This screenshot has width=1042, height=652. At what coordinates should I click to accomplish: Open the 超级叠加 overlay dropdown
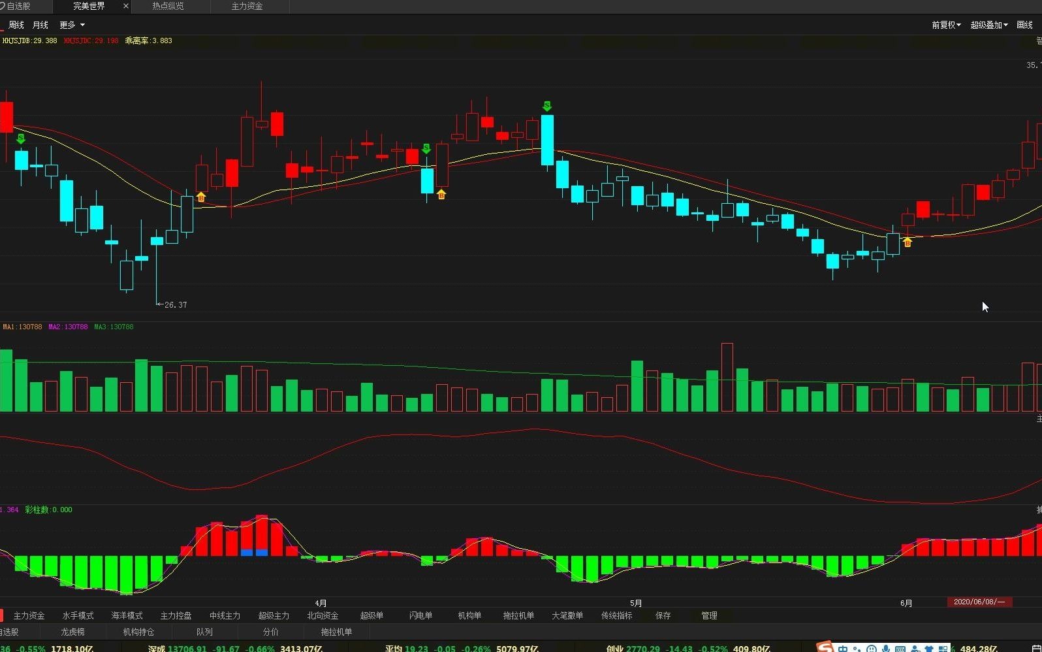[x=989, y=25]
